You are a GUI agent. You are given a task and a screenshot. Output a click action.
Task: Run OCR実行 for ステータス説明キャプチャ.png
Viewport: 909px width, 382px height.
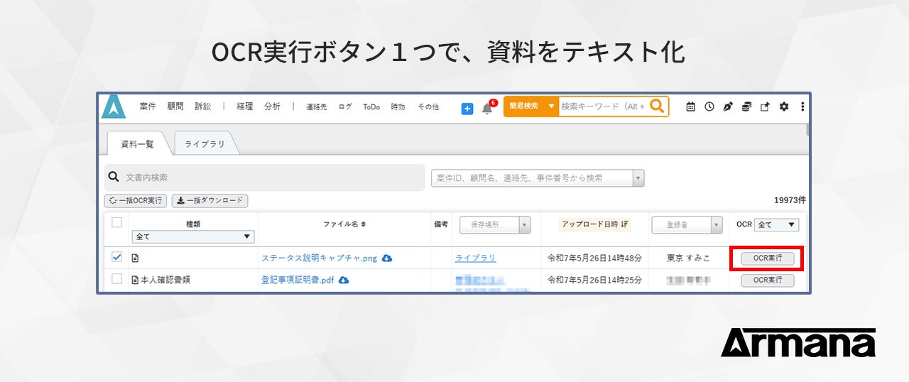(x=767, y=258)
